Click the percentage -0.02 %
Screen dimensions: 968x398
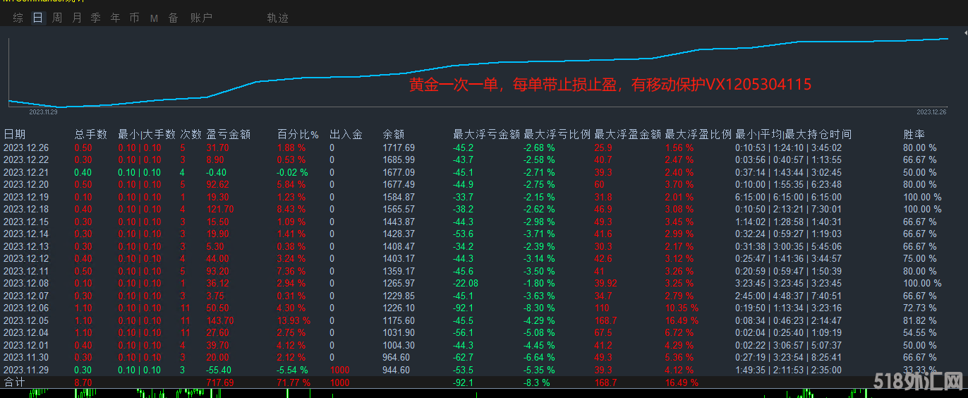point(293,172)
